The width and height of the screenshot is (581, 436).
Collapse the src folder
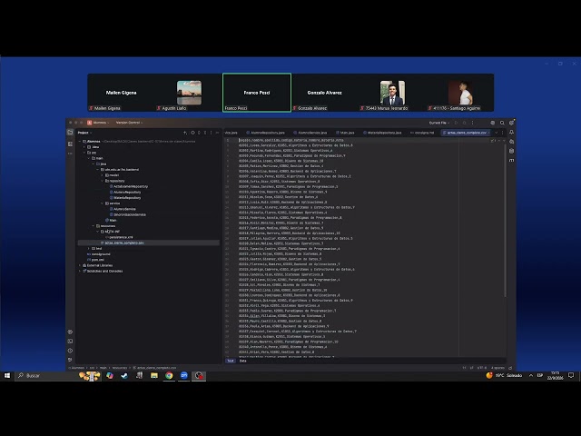84,153
